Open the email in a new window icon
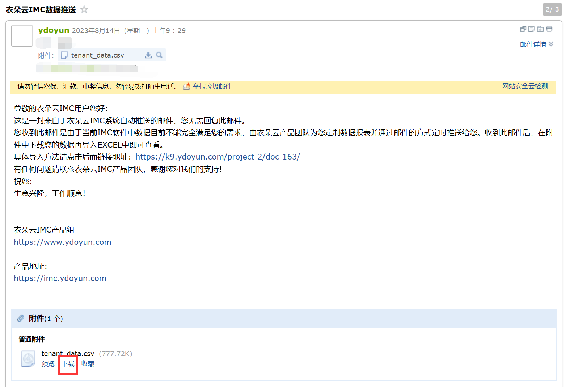The height and width of the screenshot is (387, 565). point(523,29)
